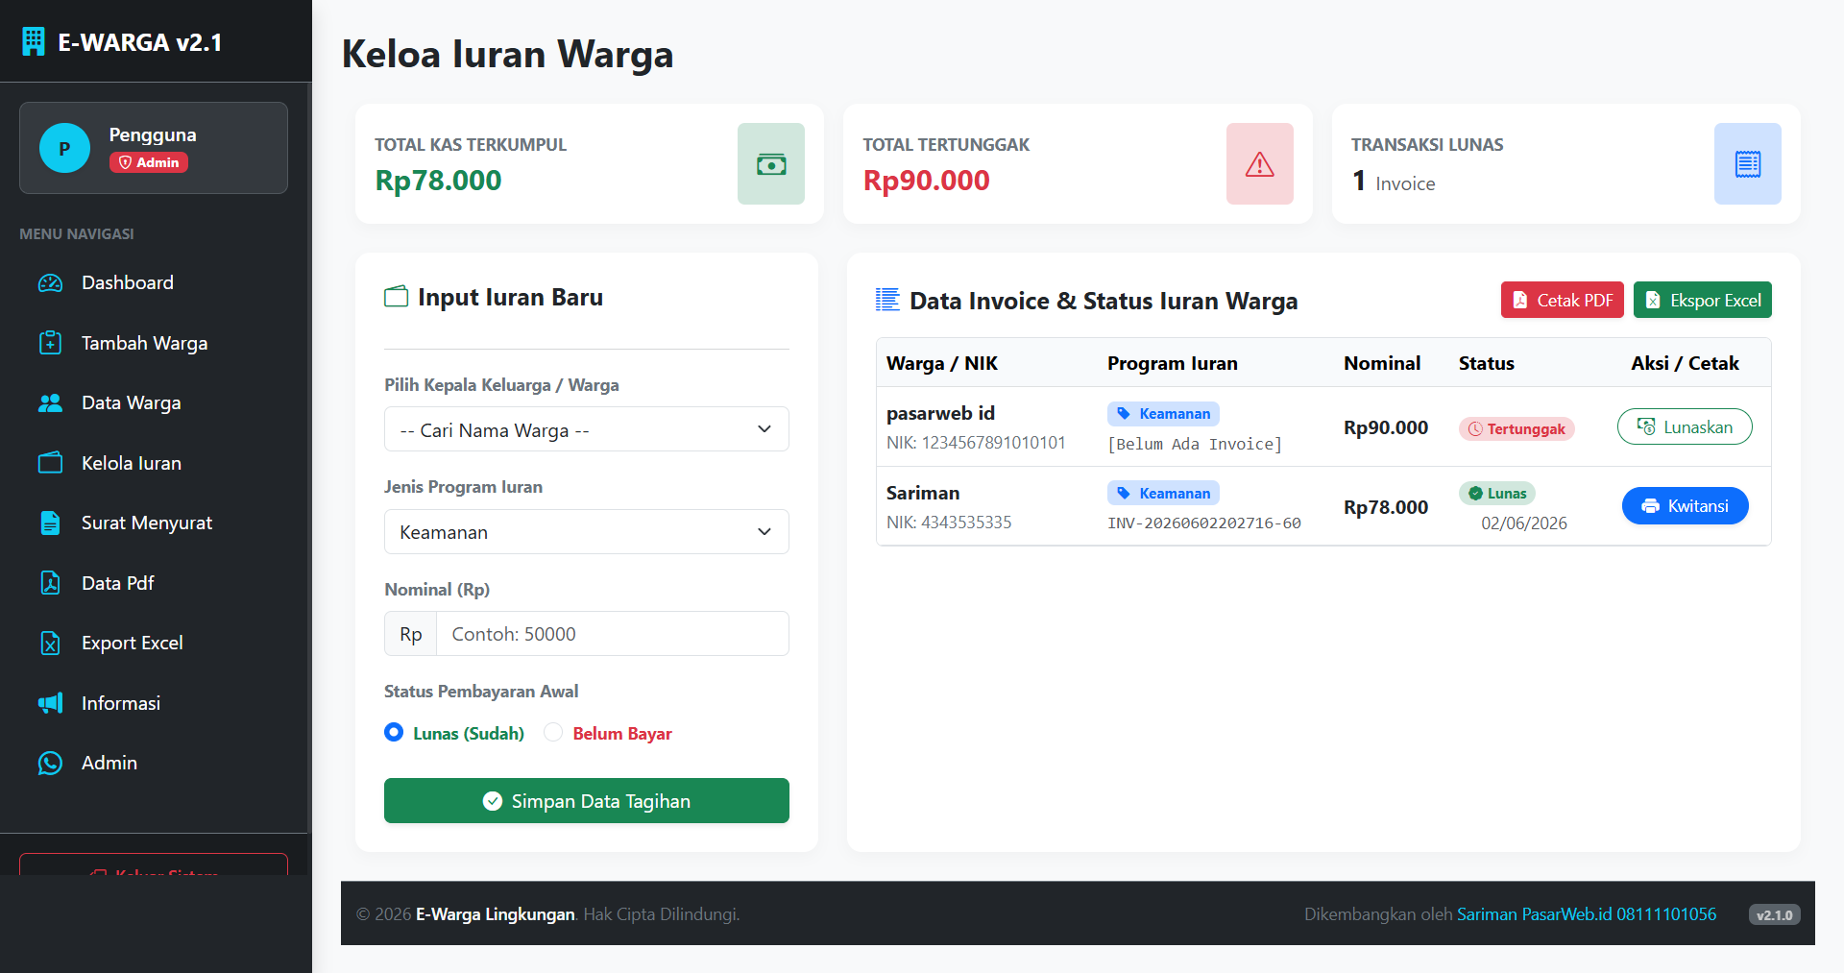Open Informasi menu item
Viewport: 1844px width, 973px height.
click(x=154, y=703)
